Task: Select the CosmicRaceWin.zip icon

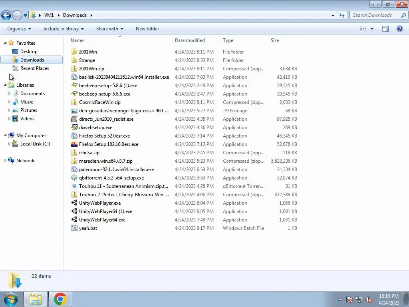Action: [x=74, y=102]
